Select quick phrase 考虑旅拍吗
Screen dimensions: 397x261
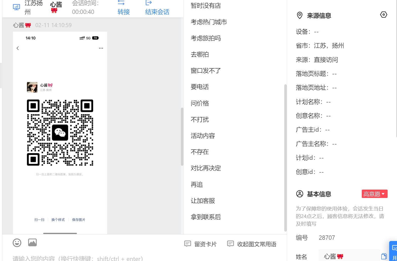[x=206, y=38]
